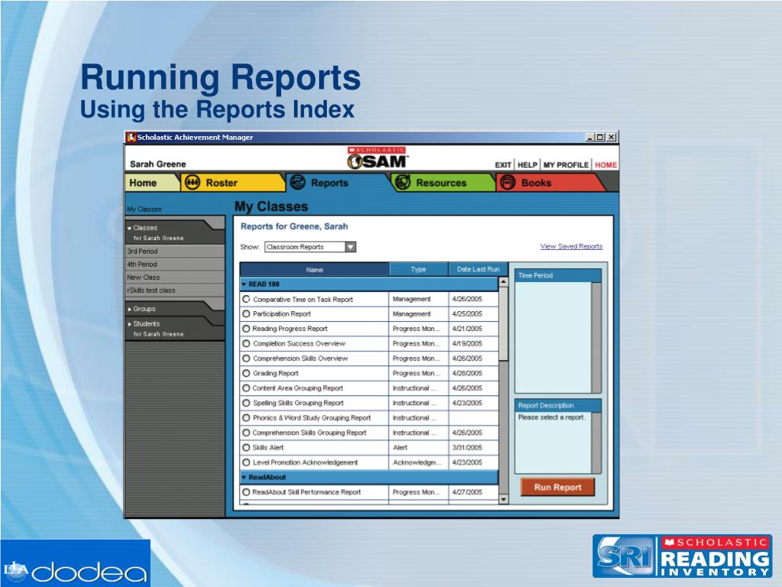
Task: Collapse the READ 180 report group
Action: pyautogui.click(x=244, y=284)
